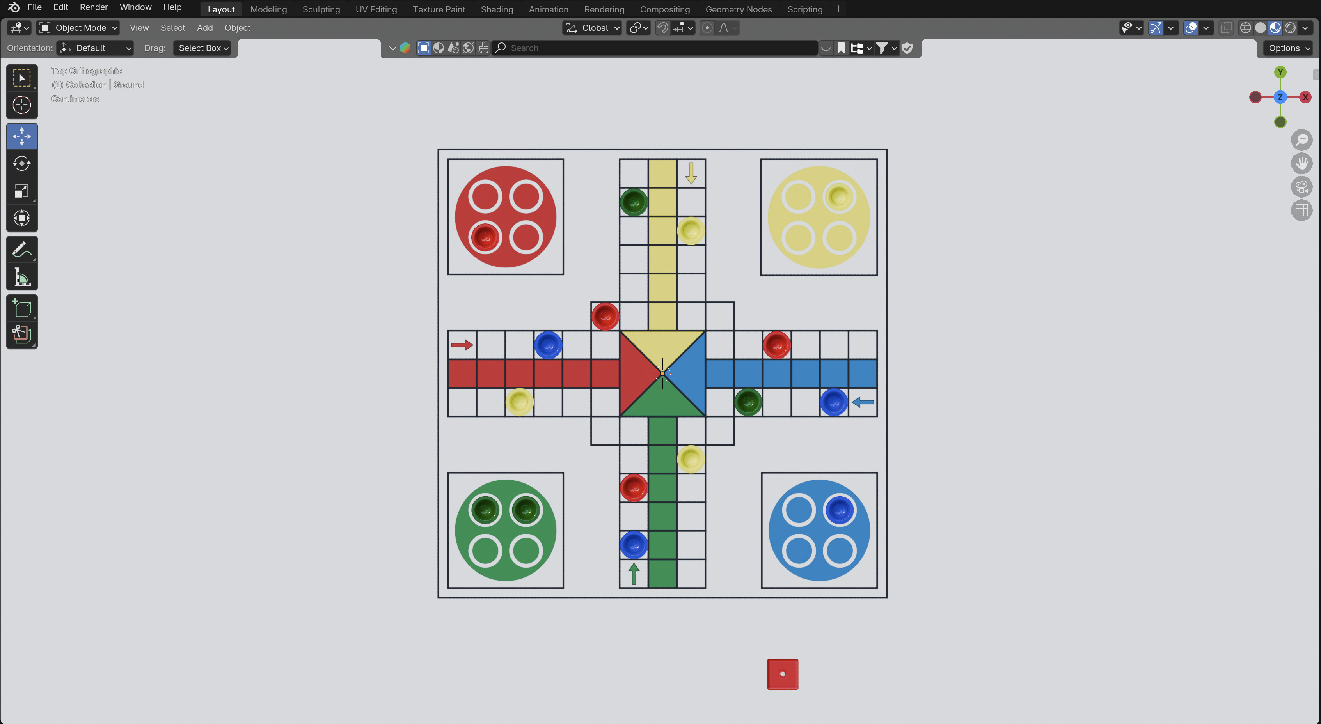Select the Transform tool

(x=21, y=218)
